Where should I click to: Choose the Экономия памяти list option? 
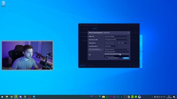(x=116, y=56)
